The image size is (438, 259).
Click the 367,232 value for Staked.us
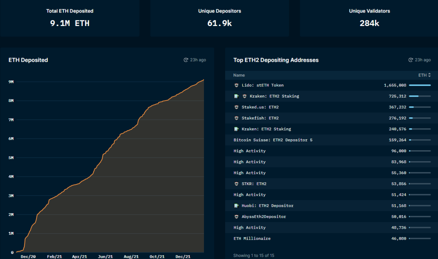tap(397, 107)
